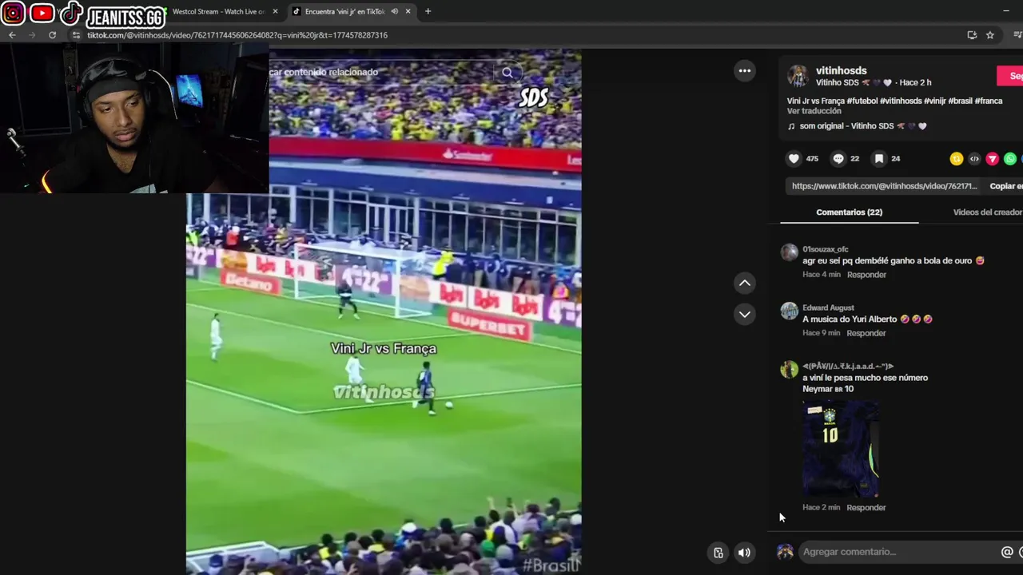Close the TikTok tab

pyautogui.click(x=408, y=11)
